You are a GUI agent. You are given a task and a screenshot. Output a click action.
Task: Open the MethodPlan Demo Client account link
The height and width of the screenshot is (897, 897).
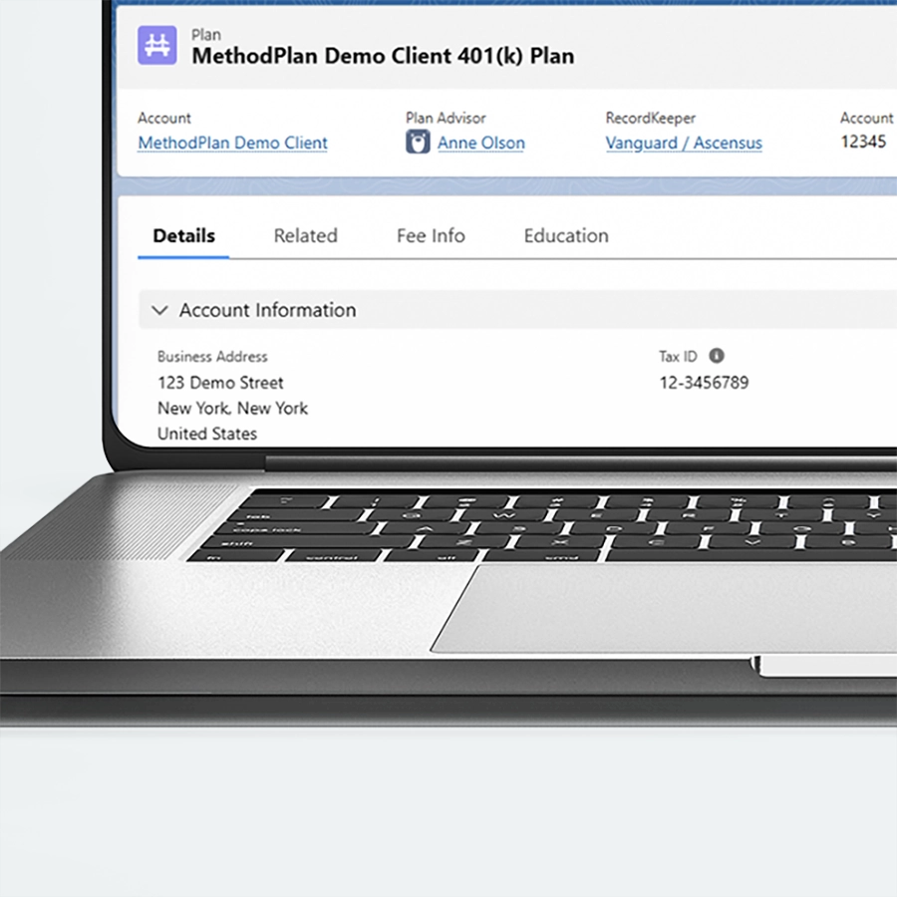(233, 143)
